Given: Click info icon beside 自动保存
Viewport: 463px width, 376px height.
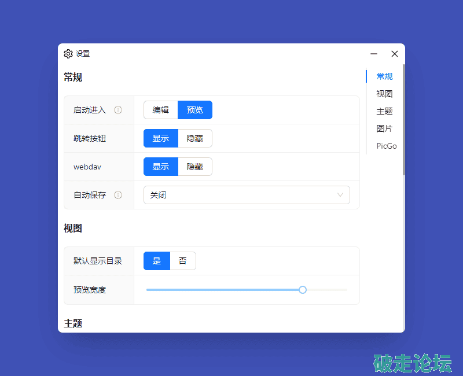Looking at the screenshot, I should click(118, 195).
